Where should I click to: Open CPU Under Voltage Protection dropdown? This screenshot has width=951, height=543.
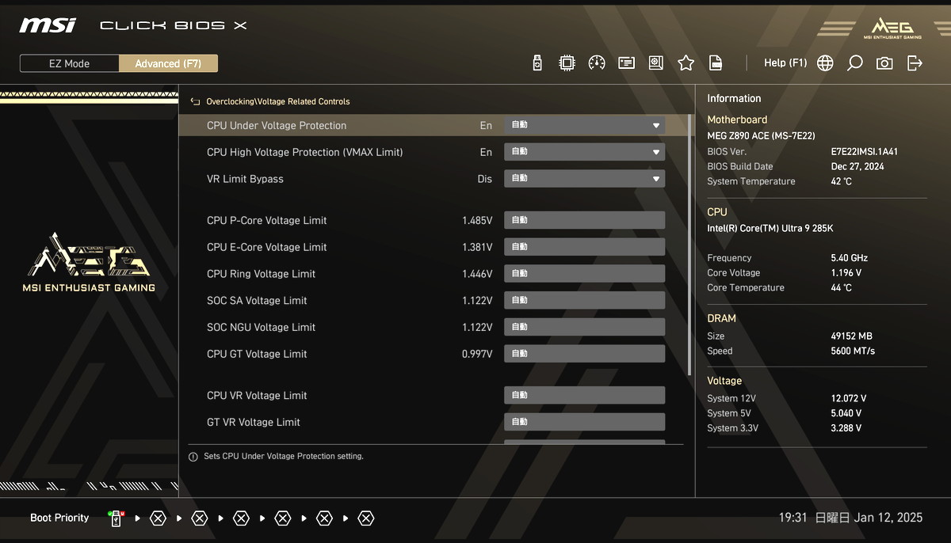(x=584, y=125)
